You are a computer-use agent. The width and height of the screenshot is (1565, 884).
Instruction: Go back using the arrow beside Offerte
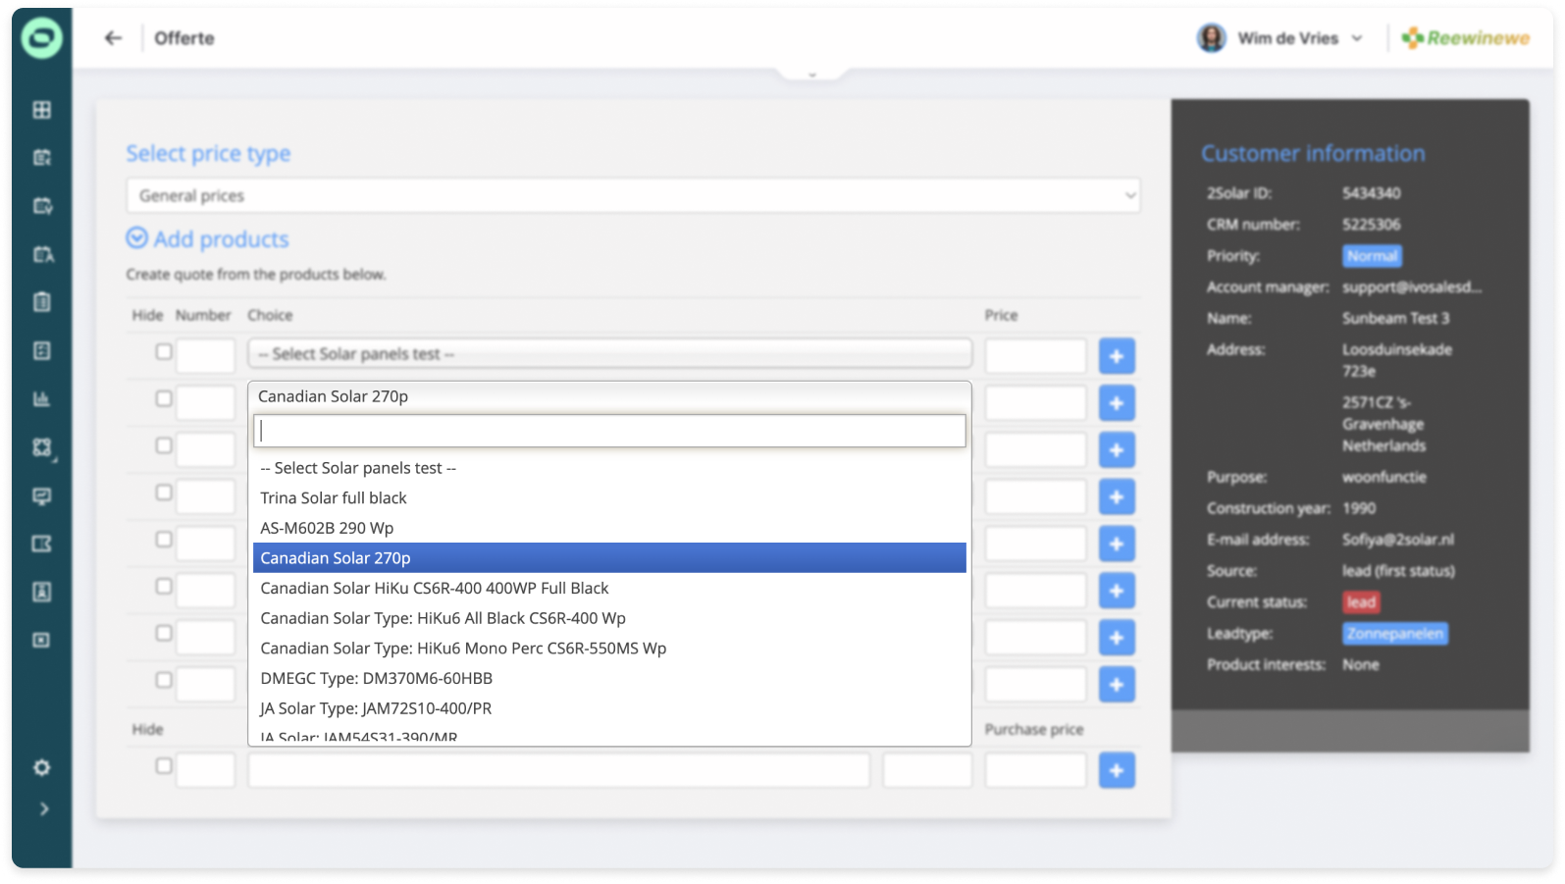pos(114,38)
